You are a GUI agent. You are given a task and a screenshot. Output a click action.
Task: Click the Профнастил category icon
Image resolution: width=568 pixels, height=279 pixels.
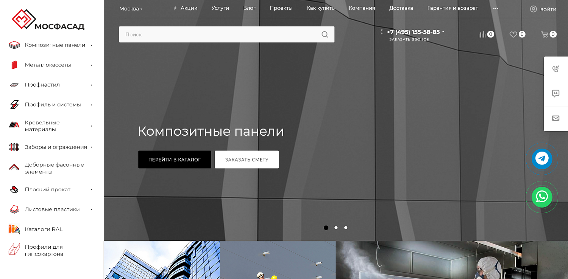tap(14, 85)
